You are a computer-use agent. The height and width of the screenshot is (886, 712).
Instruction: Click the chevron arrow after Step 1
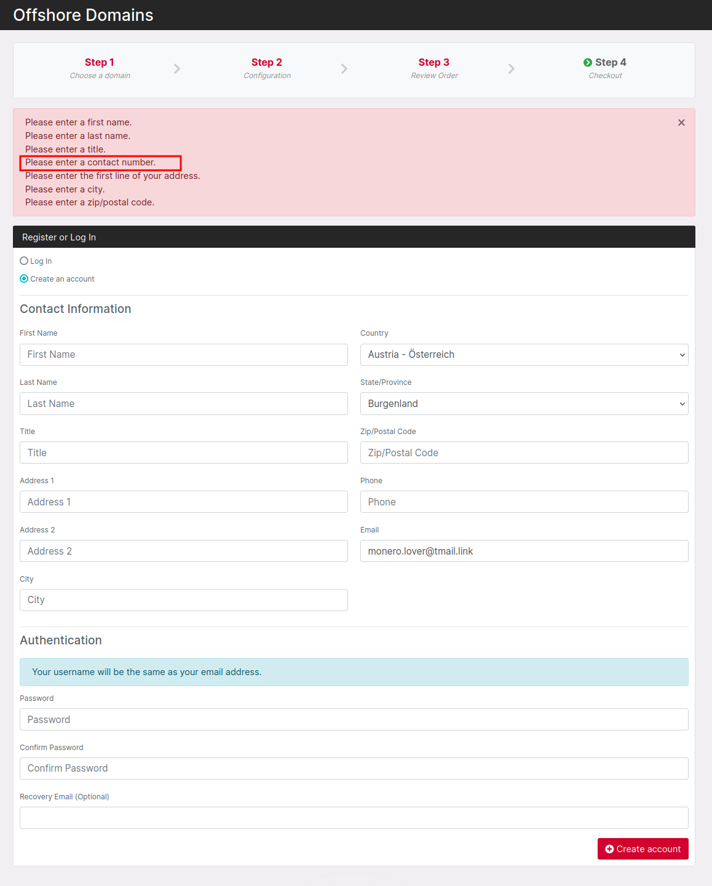[x=177, y=69]
